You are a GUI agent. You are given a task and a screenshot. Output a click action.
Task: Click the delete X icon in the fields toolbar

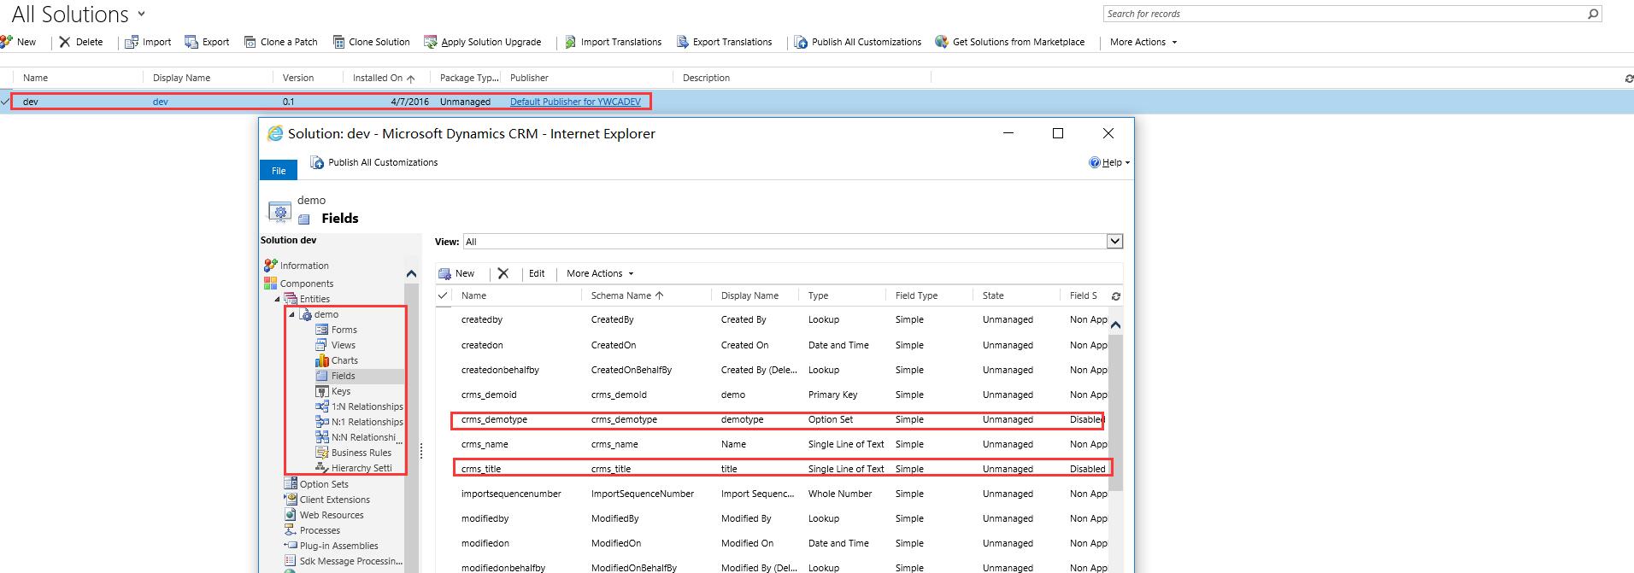click(x=503, y=273)
